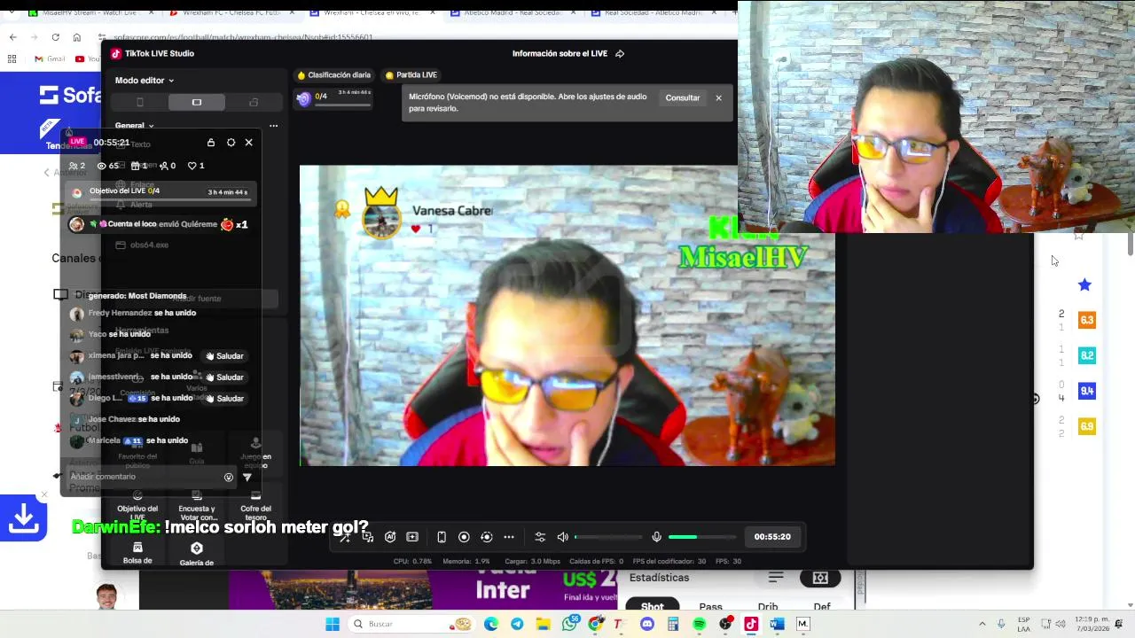The width and height of the screenshot is (1135, 638).
Task: Click Consultar in microphone warning
Action: coord(683,97)
